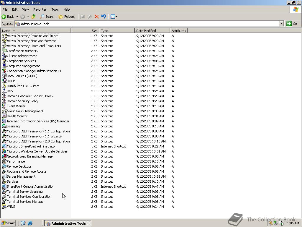Click Forward arrow toolbar button
The image size is (302, 227).
click(x=22, y=17)
